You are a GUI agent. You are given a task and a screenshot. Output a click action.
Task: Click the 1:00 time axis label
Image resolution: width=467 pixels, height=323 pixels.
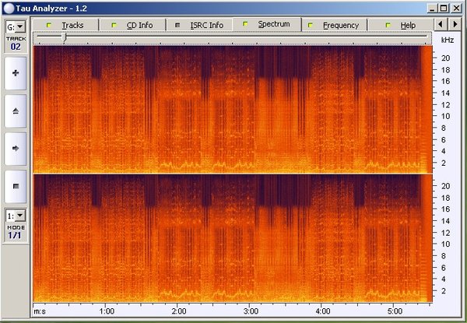point(107,311)
